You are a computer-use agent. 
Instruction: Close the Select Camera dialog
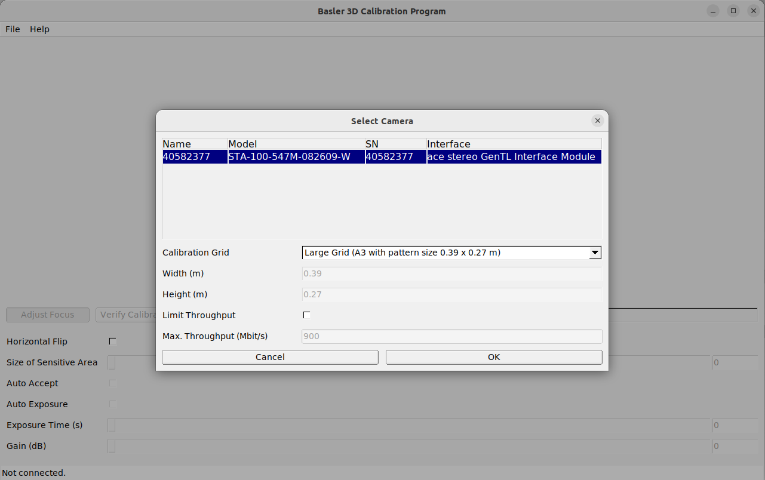(597, 121)
